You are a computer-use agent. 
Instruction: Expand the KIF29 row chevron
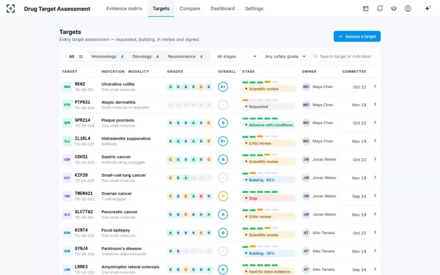[375, 177]
